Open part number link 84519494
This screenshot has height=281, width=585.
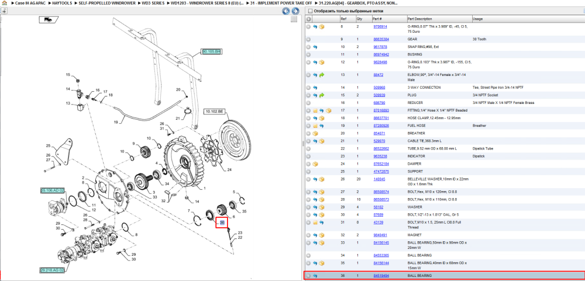click(x=381, y=276)
